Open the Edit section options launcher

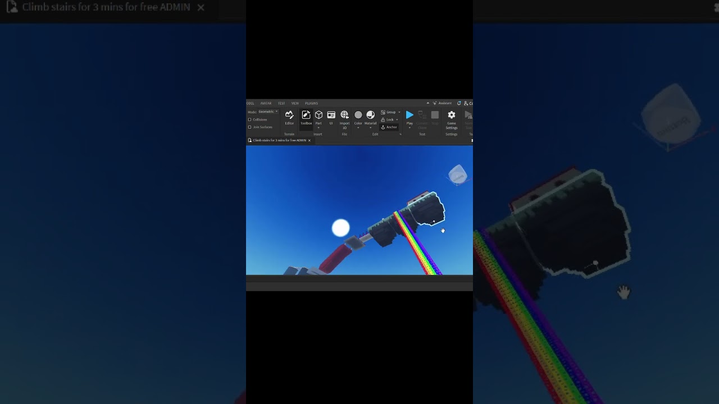tap(401, 135)
